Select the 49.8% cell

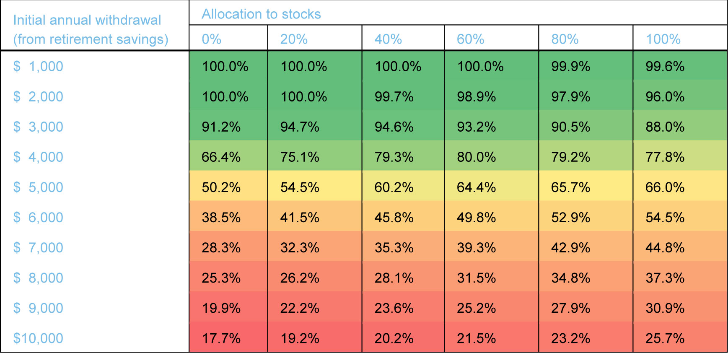[477, 217]
